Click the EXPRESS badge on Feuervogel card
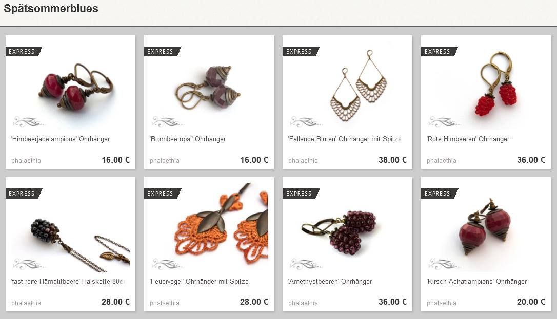The image size is (557, 319). tap(163, 194)
